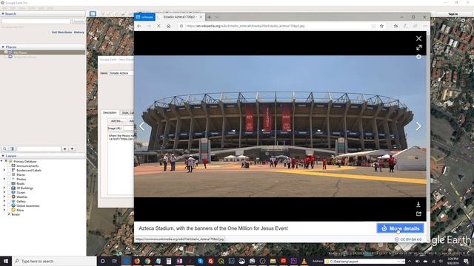The width and height of the screenshot is (474, 266).
Task: Open Cortana from the taskbar
Action: pos(102,261)
